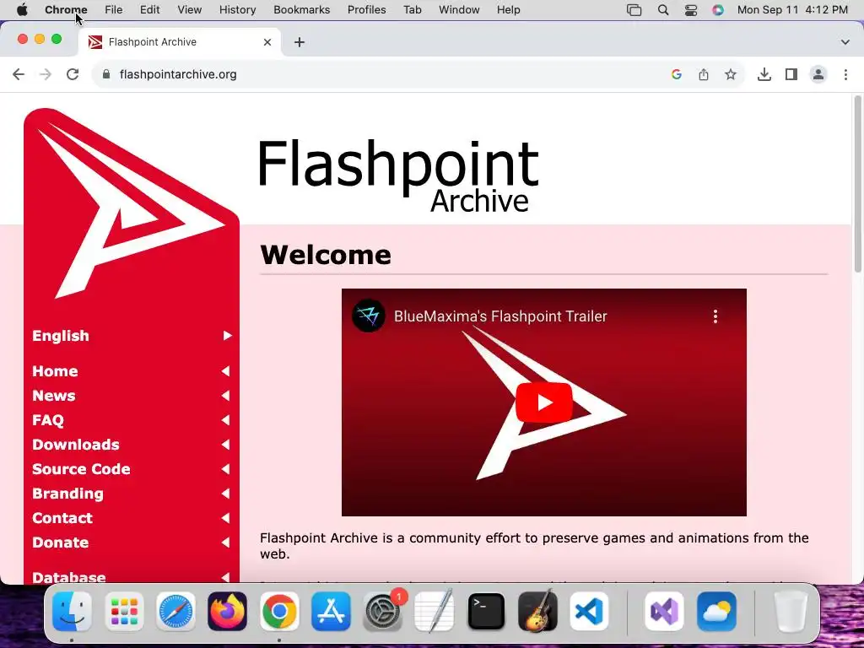Open the Chrome profile avatar
864x648 pixels.
pyautogui.click(x=818, y=74)
